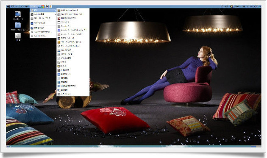Click the Chrome launcher in the top panel
267x158 pixels.
(43, 6)
